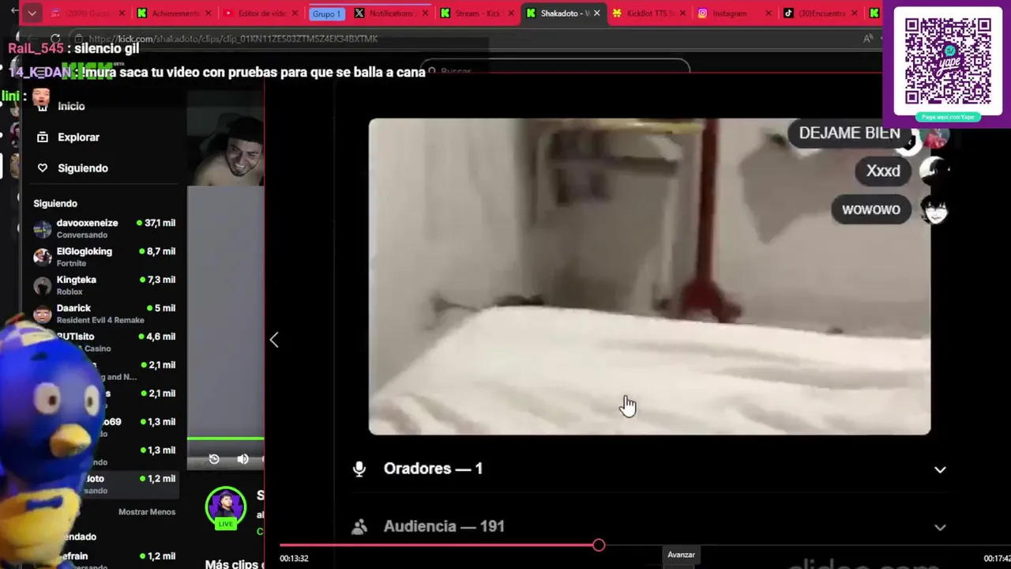Open Daarick channel
Image resolution: width=1011 pixels, height=569 pixels.
[104, 314]
